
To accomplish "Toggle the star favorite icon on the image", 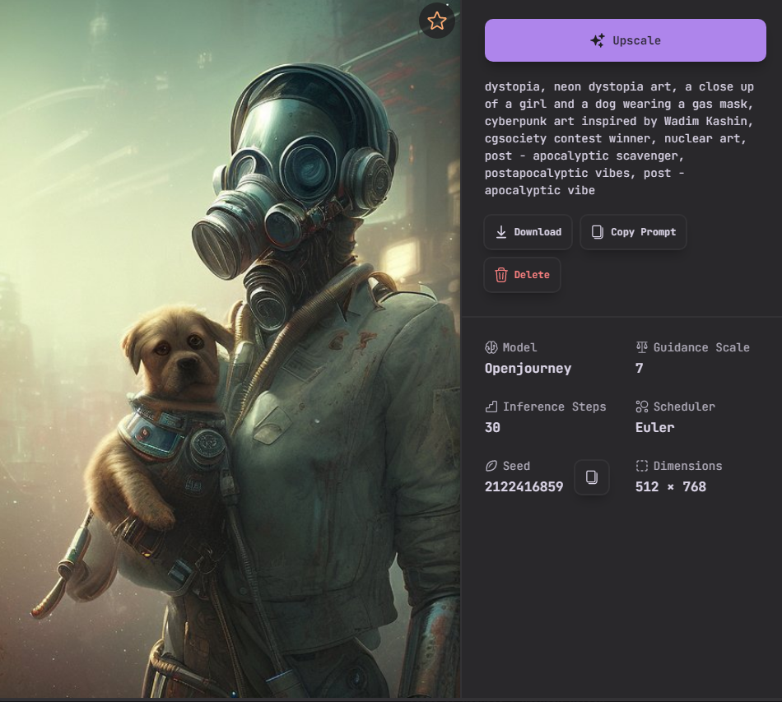I will [x=437, y=21].
